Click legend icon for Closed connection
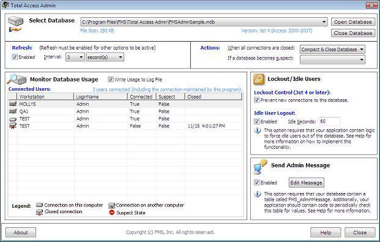Screen dimensions: 380x242 (x=39, y=212)
